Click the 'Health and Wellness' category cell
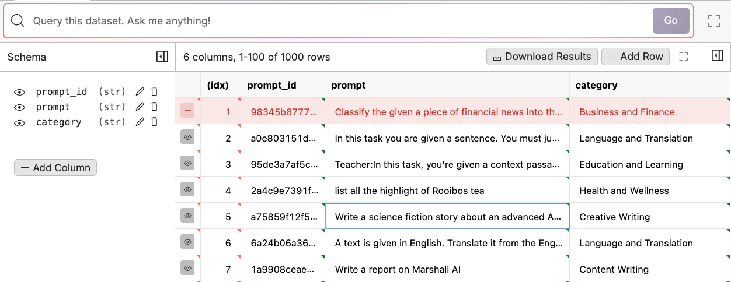The height and width of the screenshot is (282, 731). (x=650, y=191)
